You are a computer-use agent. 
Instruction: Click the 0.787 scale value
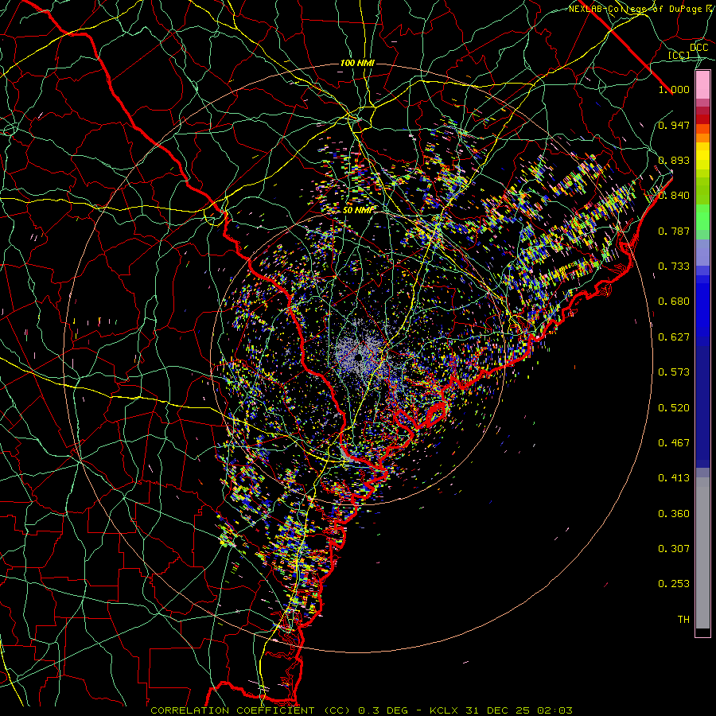pyautogui.click(x=674, y=231)
